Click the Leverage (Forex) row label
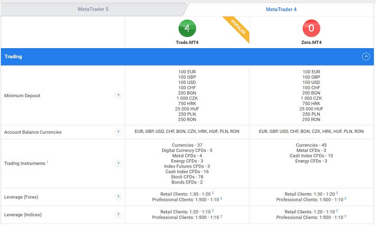The image size is (376, 225). click(21, 197)
